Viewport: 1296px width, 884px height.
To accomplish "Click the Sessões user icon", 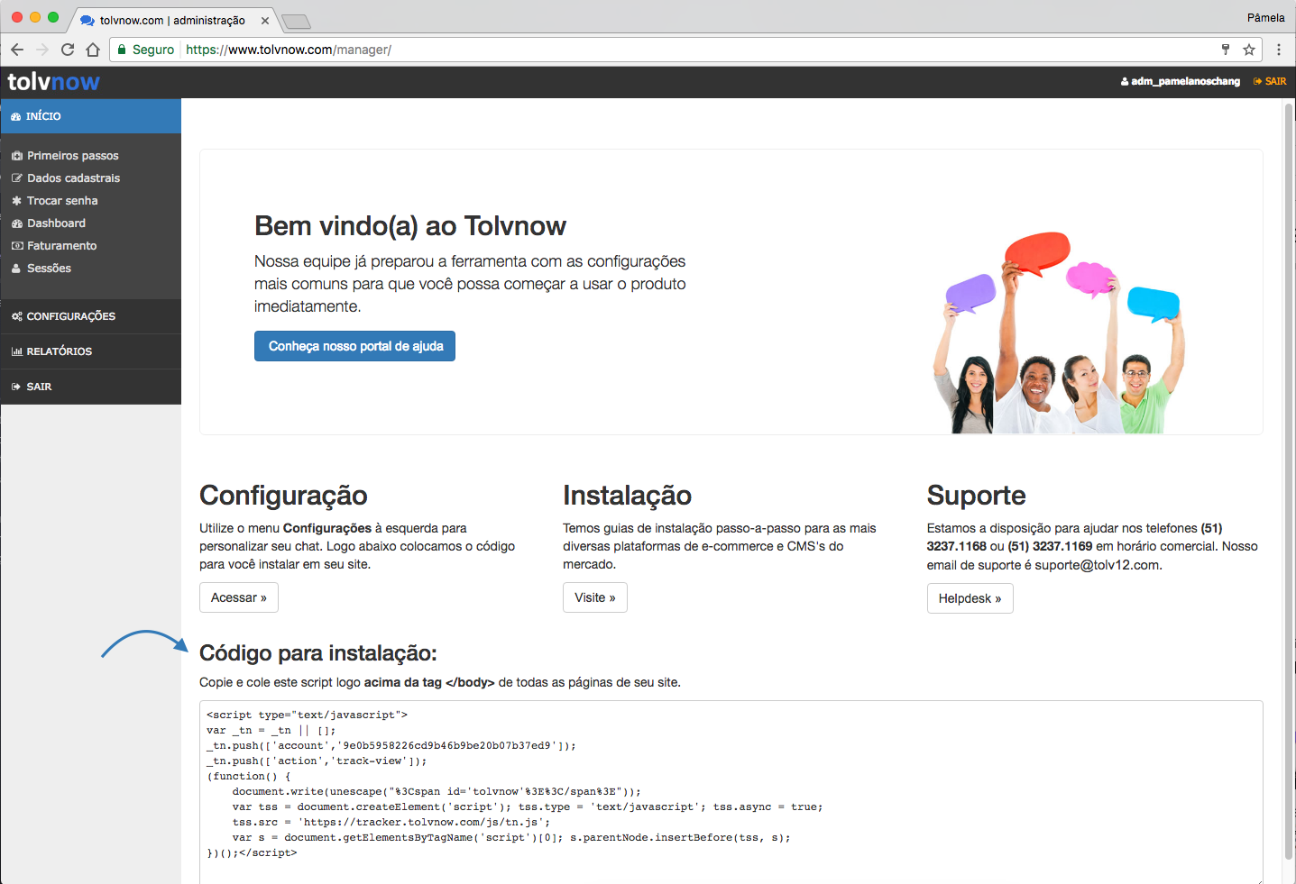I will (16, 269).
